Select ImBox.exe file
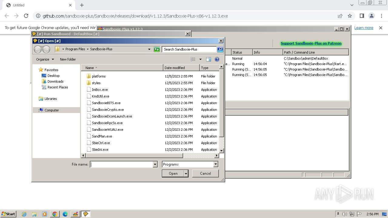Image resolution: width=388 pixels, height=218 pixels. [x=100, y=90]
